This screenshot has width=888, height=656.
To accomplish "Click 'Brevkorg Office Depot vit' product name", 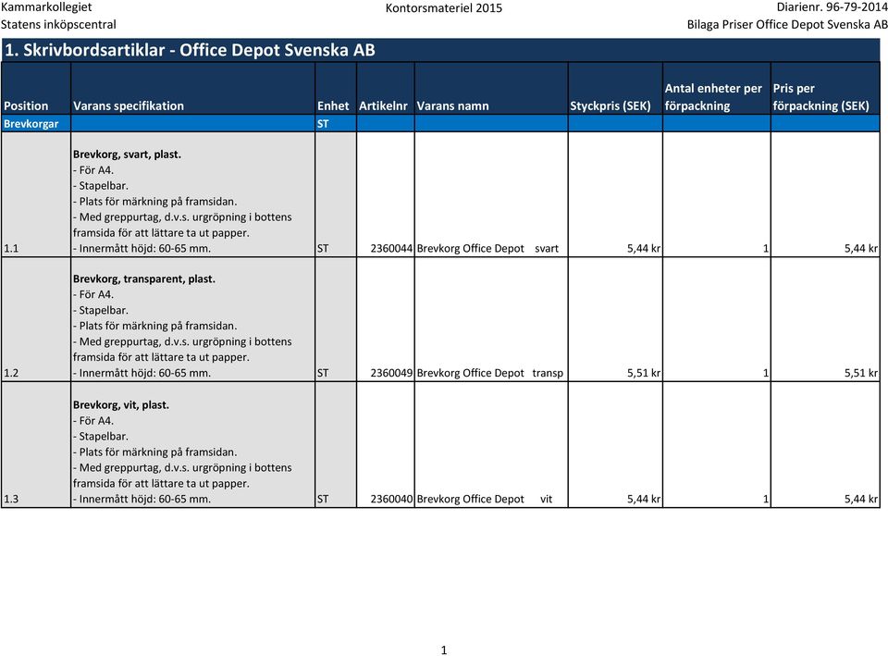I will [x=484, y=499].
